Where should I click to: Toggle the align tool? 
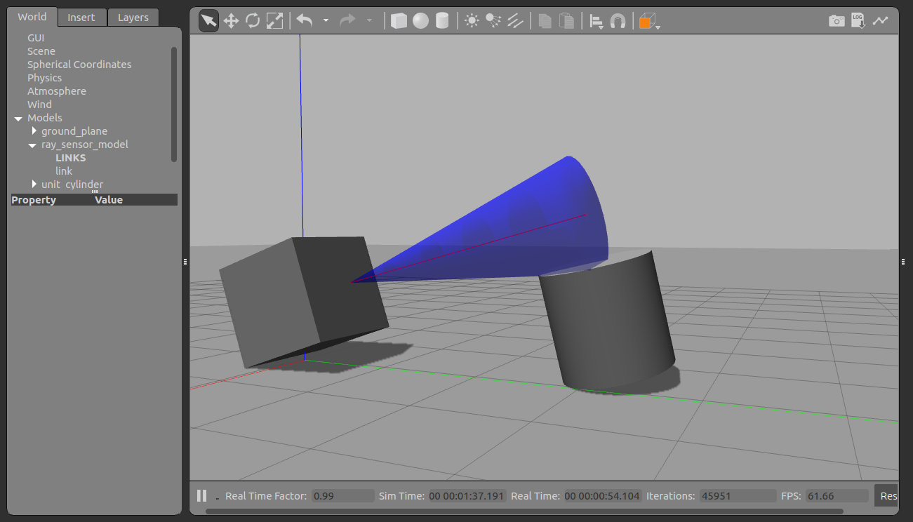[x=596, y=20]
